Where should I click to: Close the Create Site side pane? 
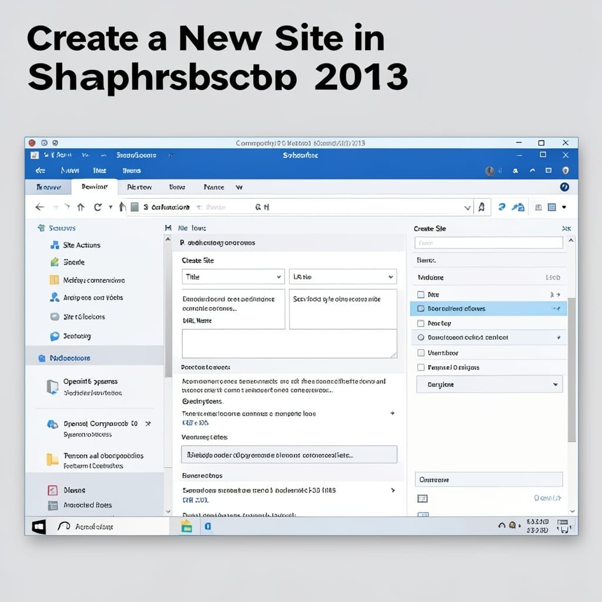click(566, 229)
